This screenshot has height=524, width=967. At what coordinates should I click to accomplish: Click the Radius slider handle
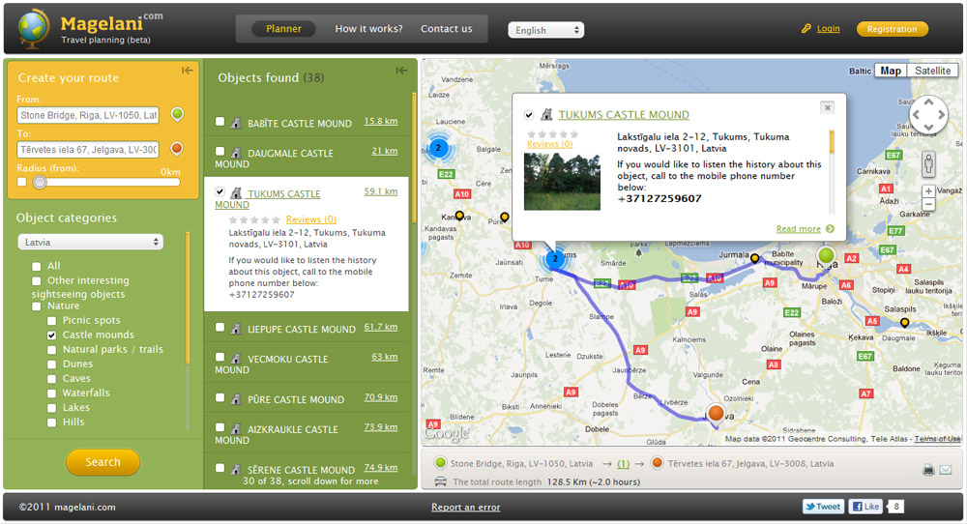point(40,182)
